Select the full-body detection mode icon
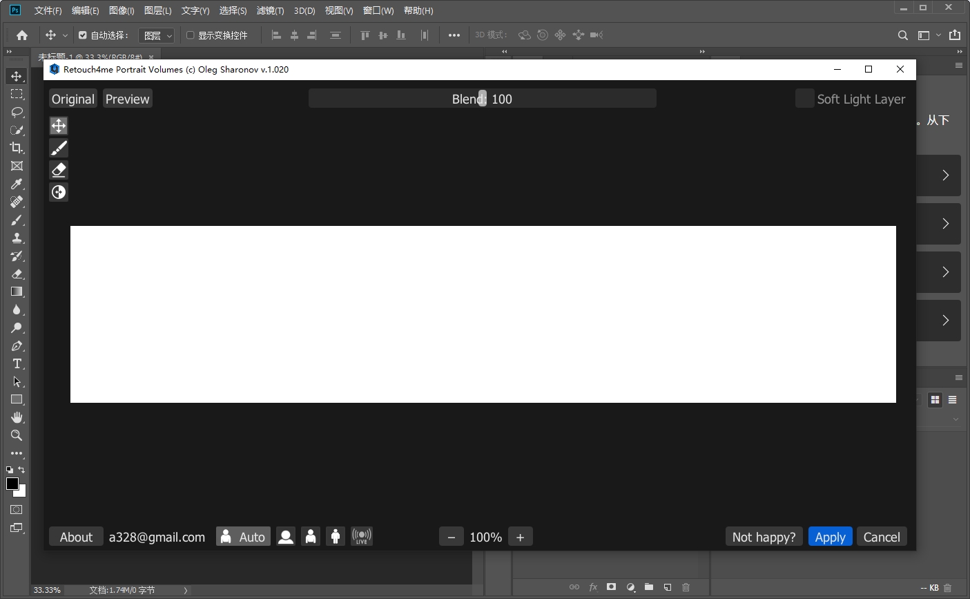Image resolution: width=970 pixels, height=599 pixels. 336,536
